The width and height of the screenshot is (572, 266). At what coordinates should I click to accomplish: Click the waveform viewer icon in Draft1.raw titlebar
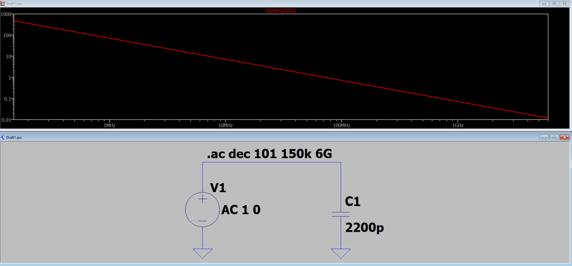coord(3,3)
